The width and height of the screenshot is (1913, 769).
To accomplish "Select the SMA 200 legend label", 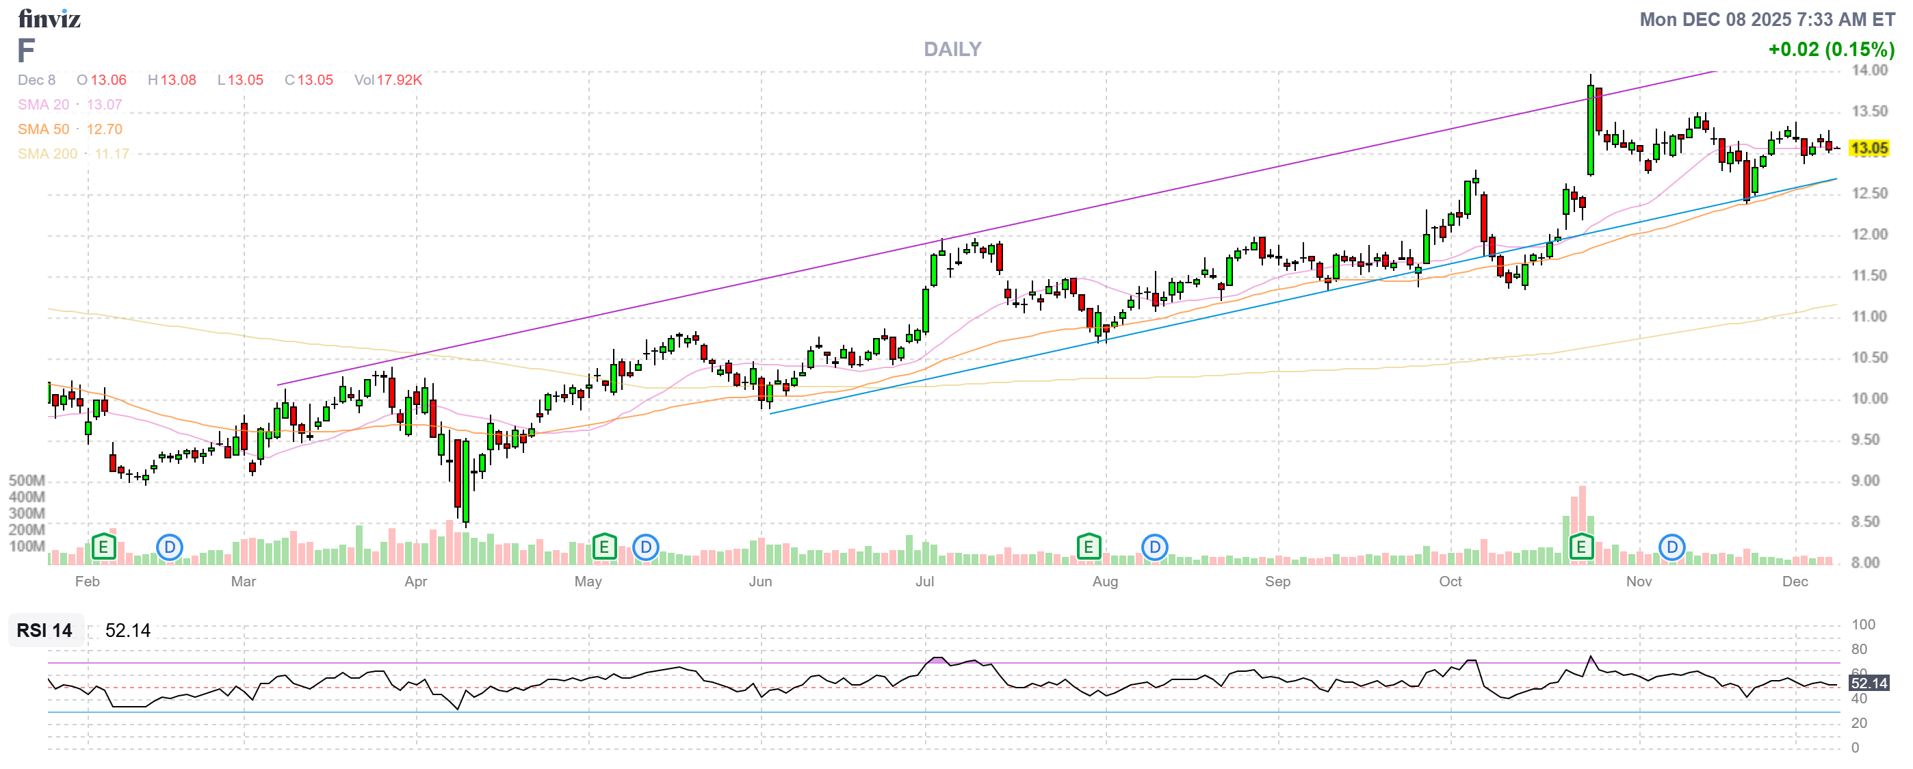I will click(47, 154).
